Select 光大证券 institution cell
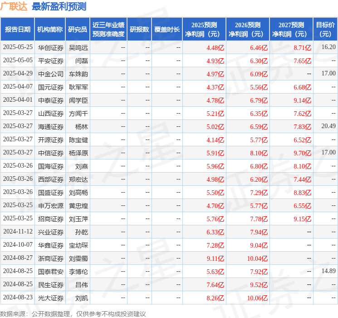 point(51,298)
